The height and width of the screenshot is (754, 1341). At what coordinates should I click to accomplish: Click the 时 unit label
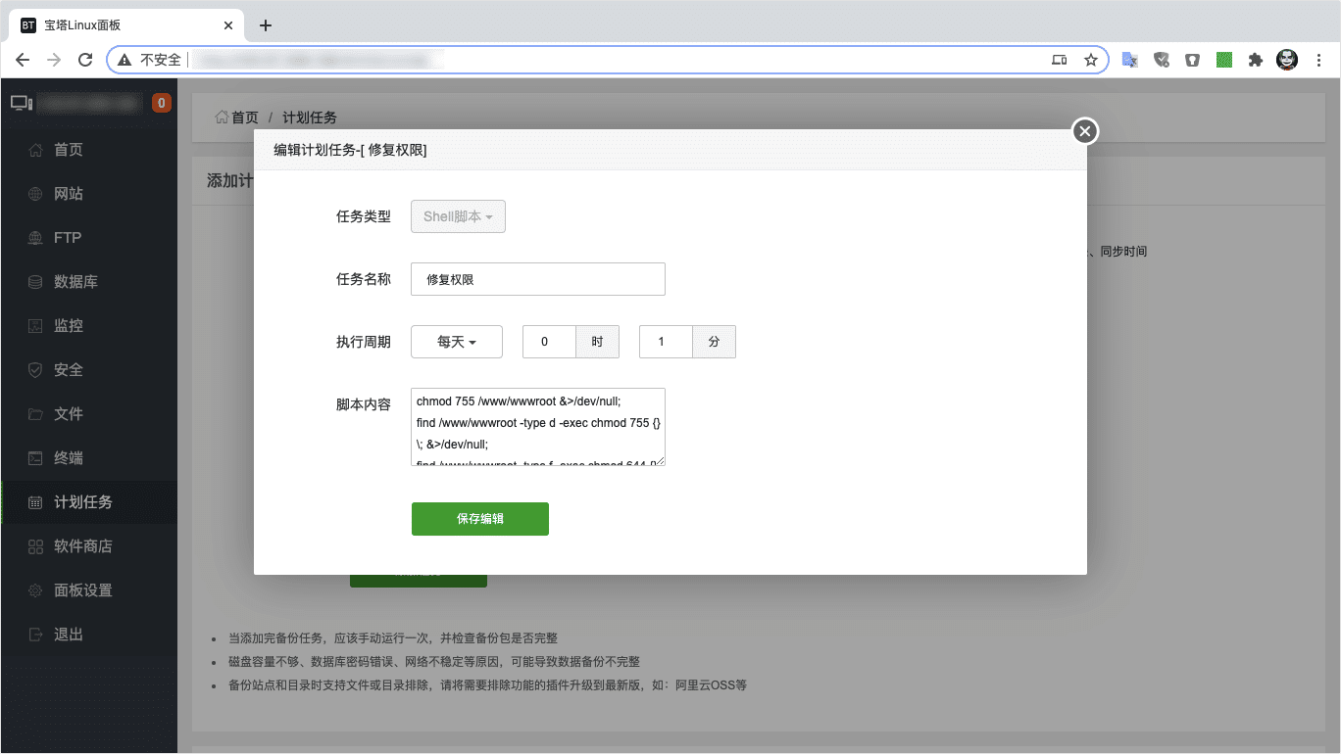[x=597, y=342]
